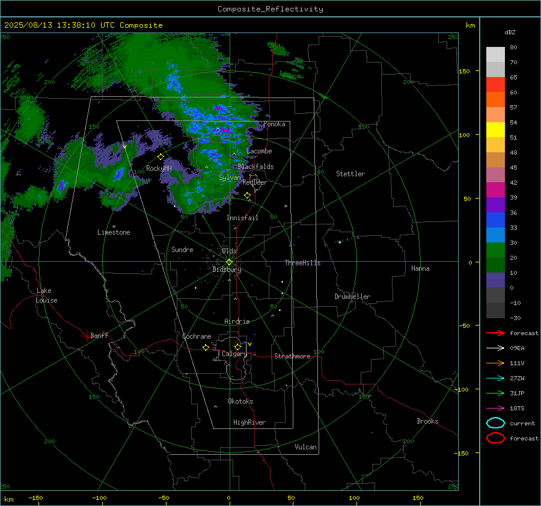Click the Didsbury label
Image resolution: width=541 pixels, height=506 pixels.
(227, 270)
